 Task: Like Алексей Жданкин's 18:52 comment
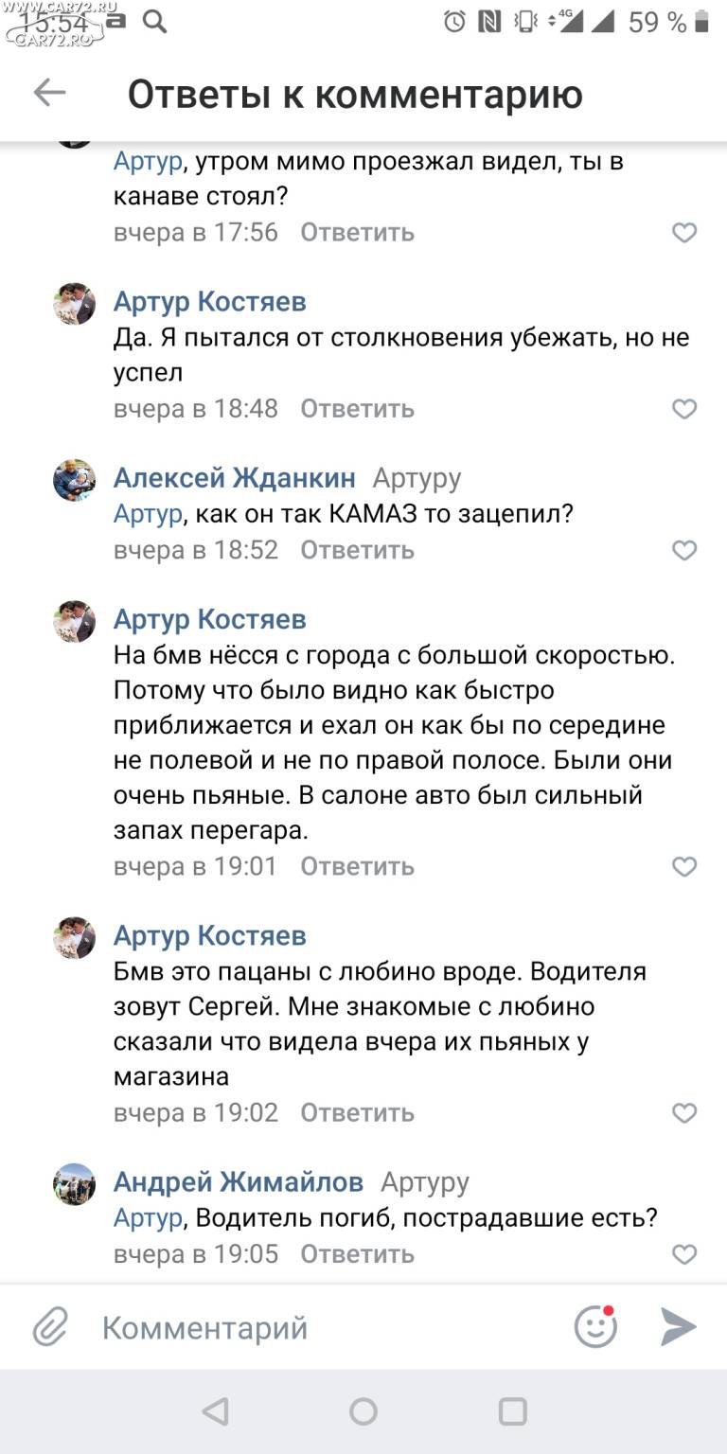pos(684,550)
